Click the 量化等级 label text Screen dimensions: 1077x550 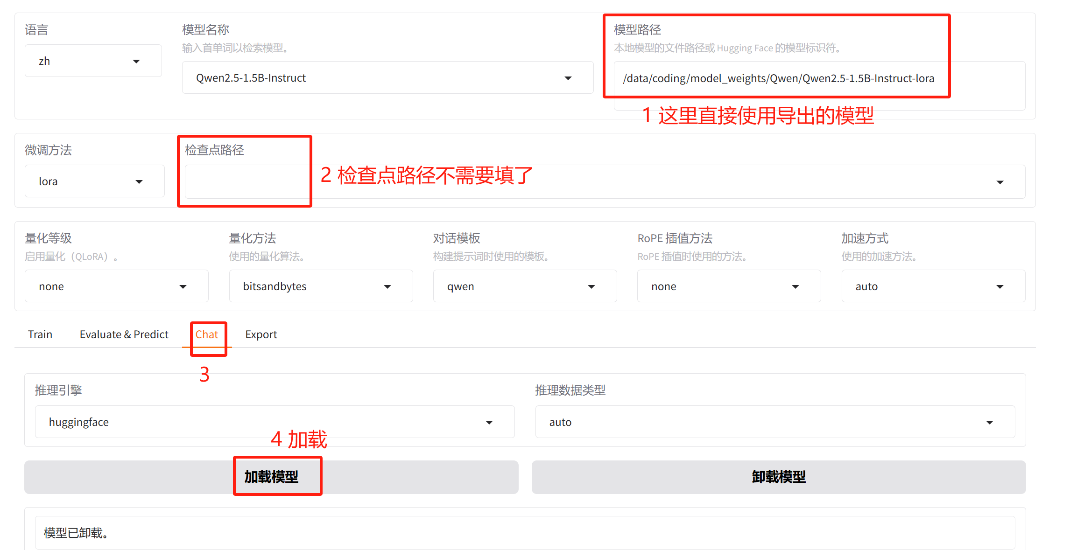[48, 238]
